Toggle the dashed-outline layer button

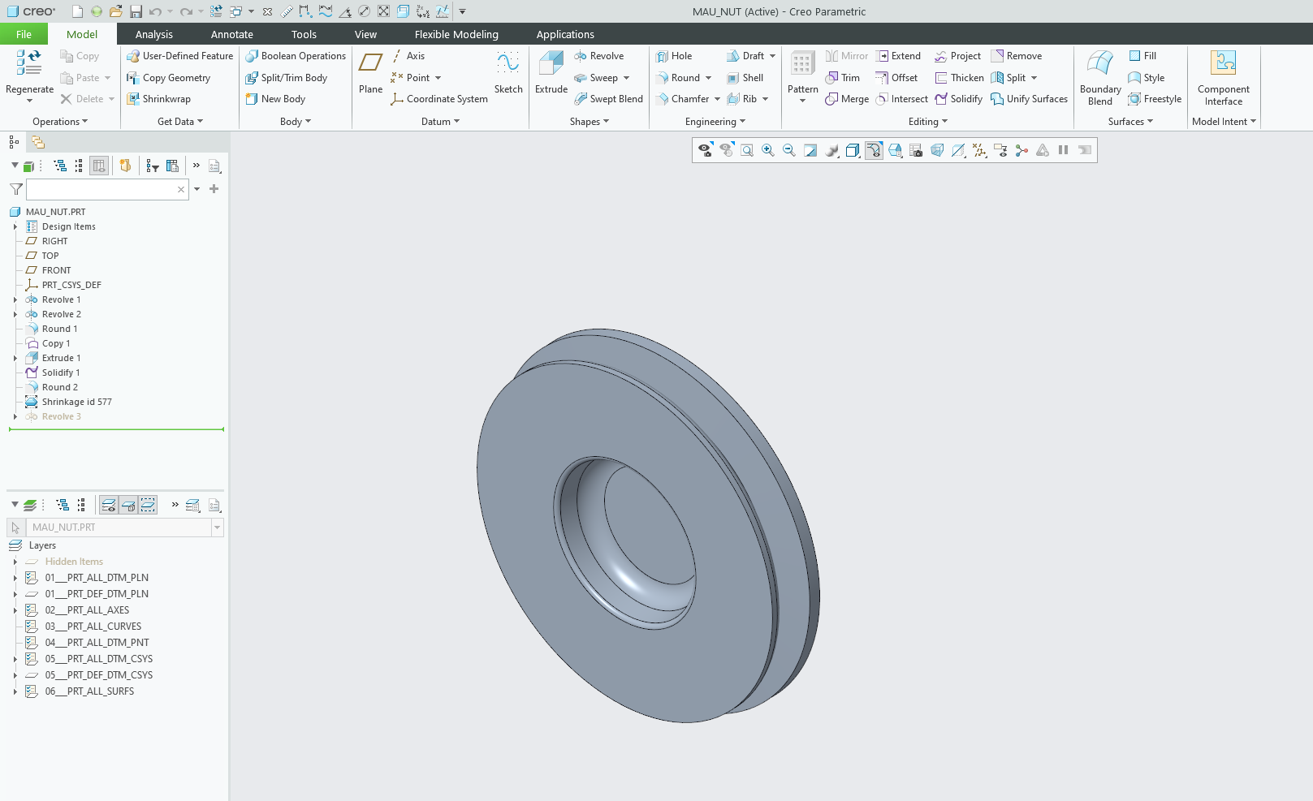(148, 505)
